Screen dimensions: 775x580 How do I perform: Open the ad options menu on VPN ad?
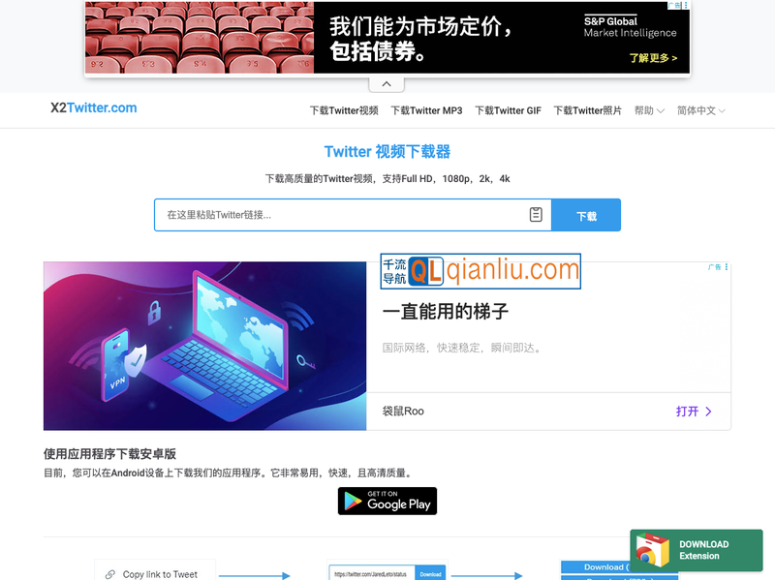pos(727,267)
